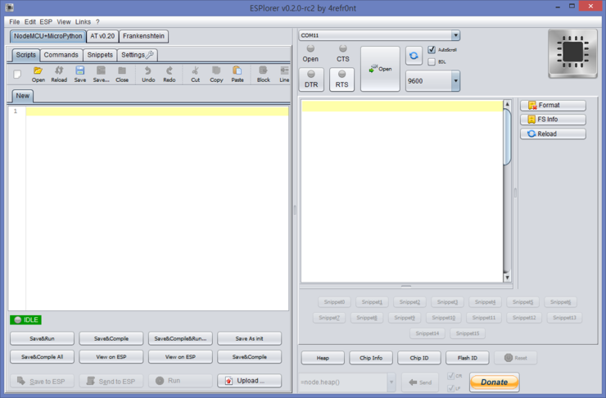606x398 pixels.
Task: Click the Save&Compile All button
Action: [42, 357]
